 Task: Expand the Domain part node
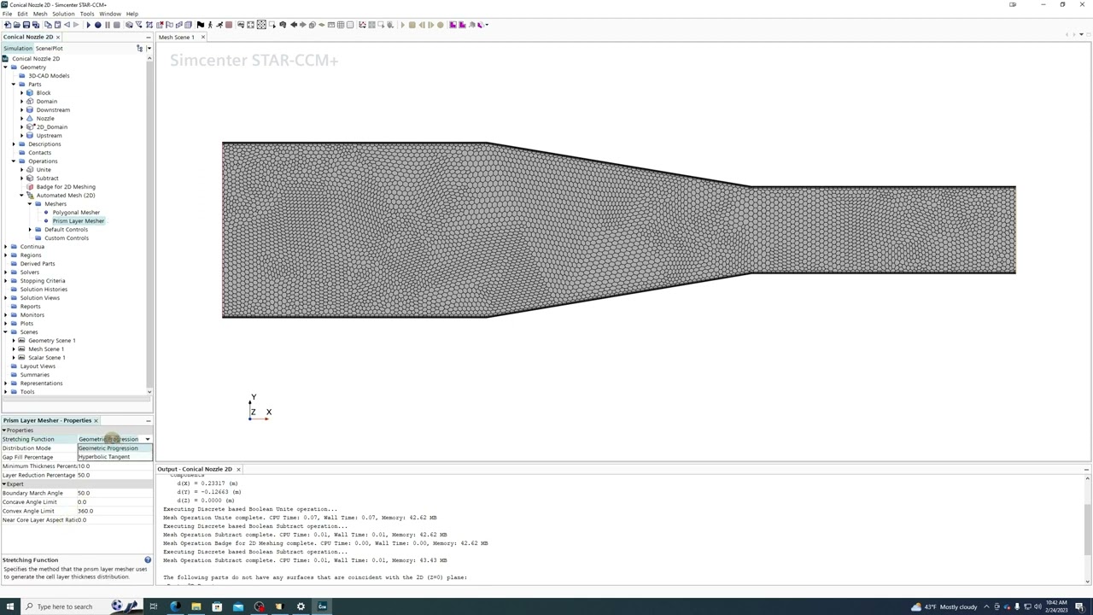point(21,101)
